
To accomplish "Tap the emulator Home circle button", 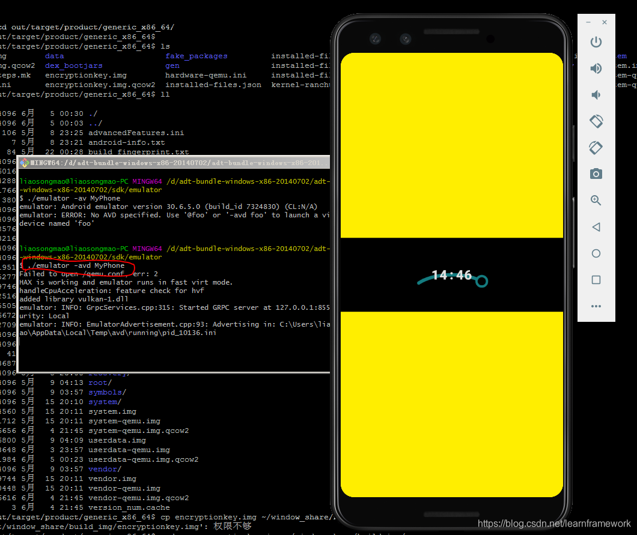I will coord(596,253).
